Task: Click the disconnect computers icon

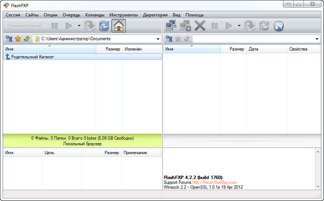Action: point(185,25)
